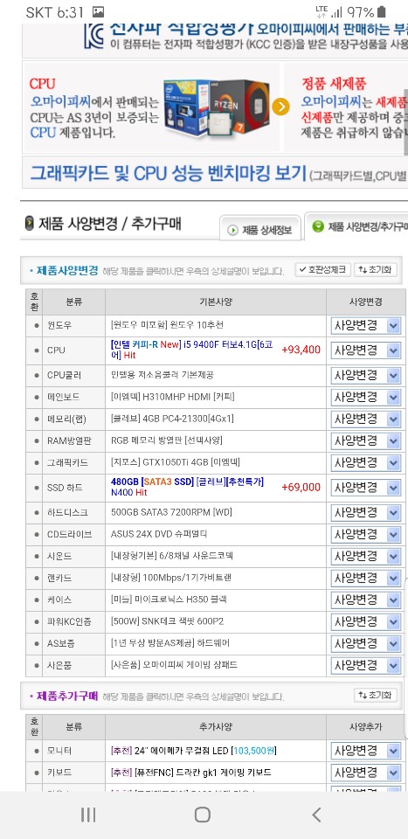Select 1년 무상 방문AS제공 warranty text
Image resolution: width=408 pixels, height=839 pixels.
(x=170, y=643)
